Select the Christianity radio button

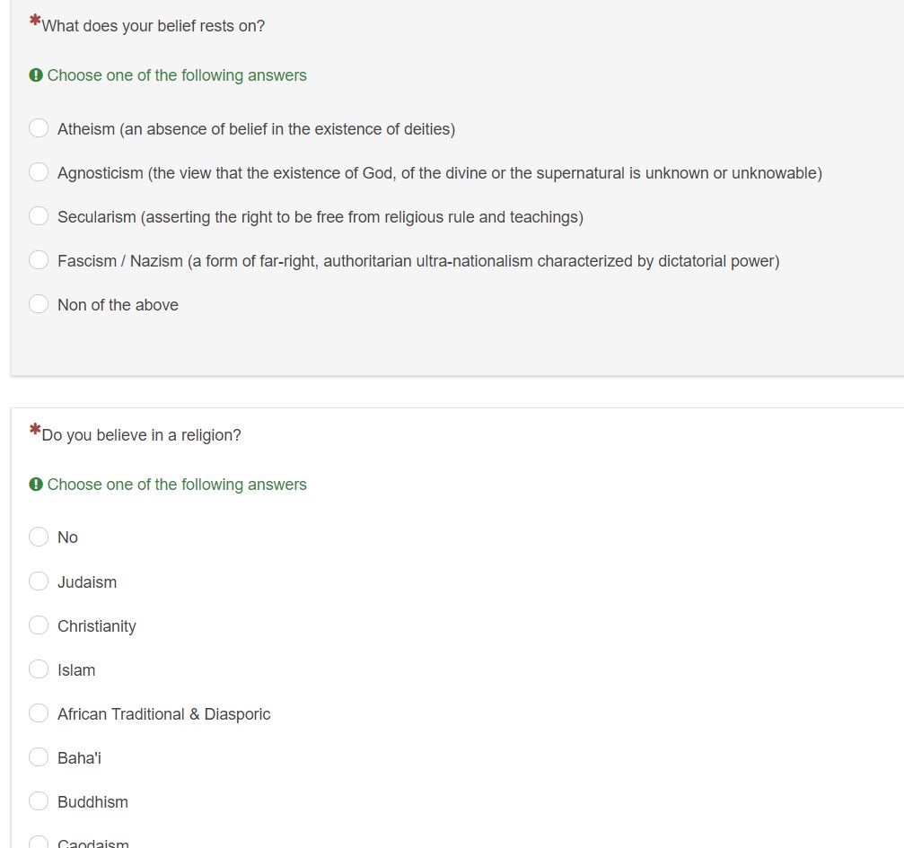39,625
